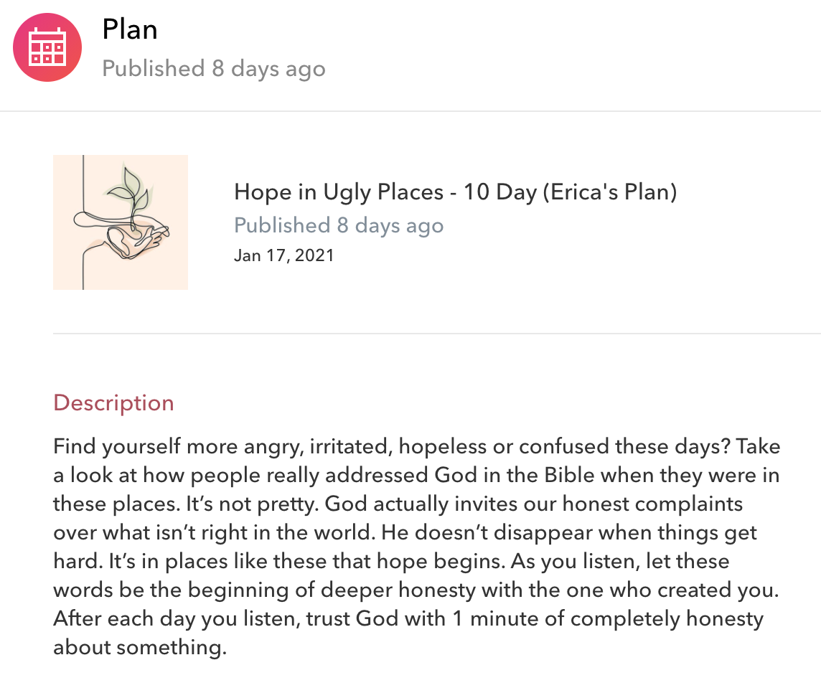The image size is (821, 693).
Task: Click the red Description heading
Action: [113, 402]
